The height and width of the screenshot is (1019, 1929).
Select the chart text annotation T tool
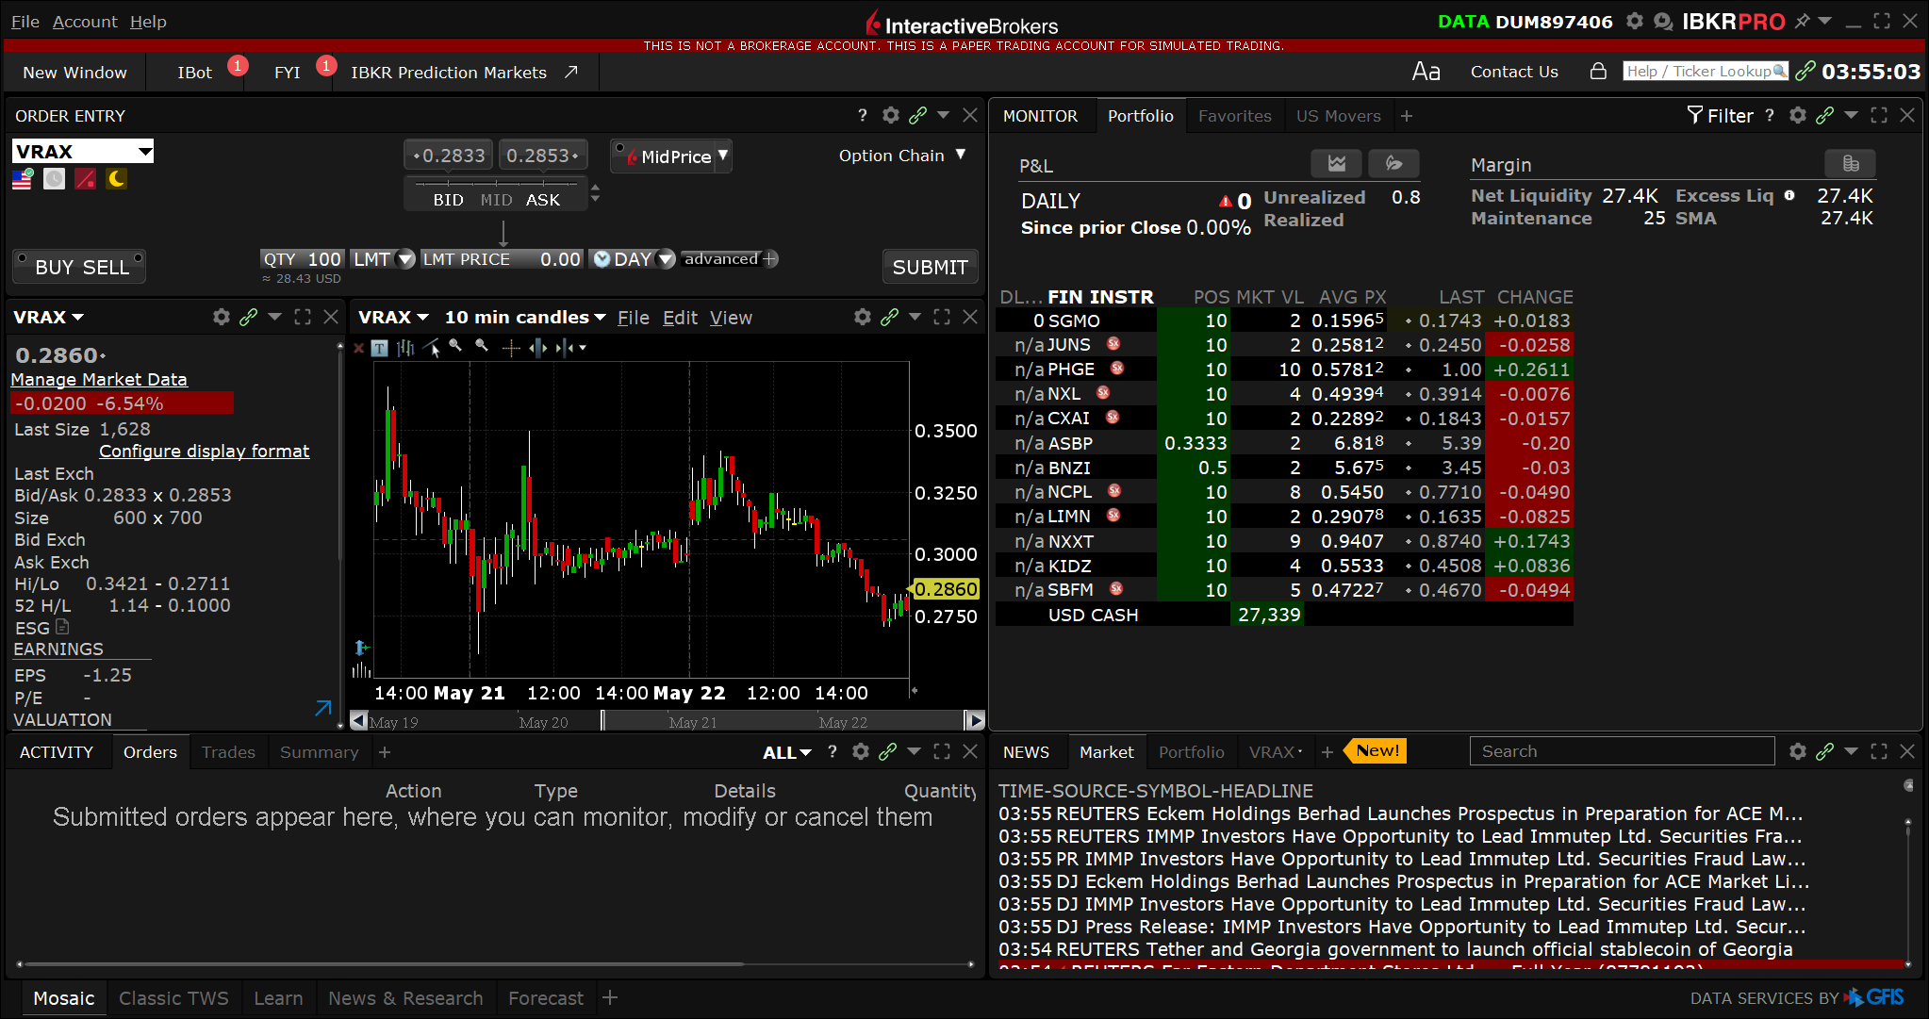click(x=379, y=348)
